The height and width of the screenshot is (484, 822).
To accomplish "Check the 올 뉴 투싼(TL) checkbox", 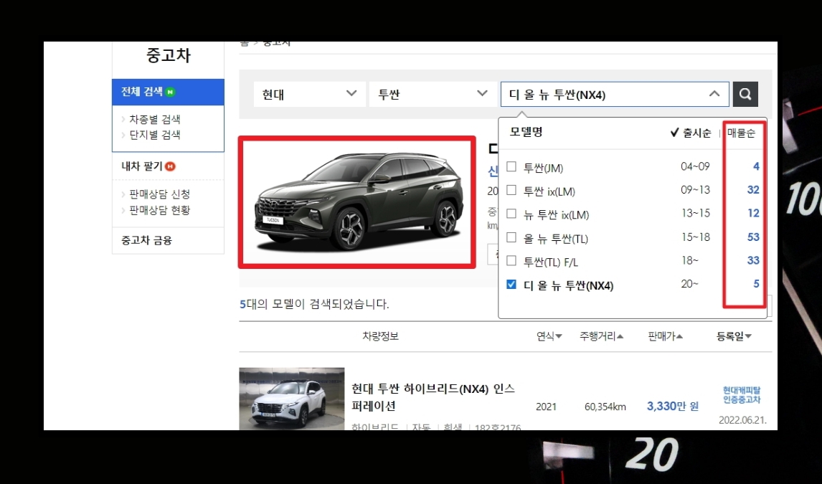I will click(511, 237).
